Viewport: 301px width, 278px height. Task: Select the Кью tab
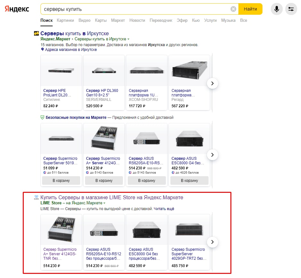196,20
